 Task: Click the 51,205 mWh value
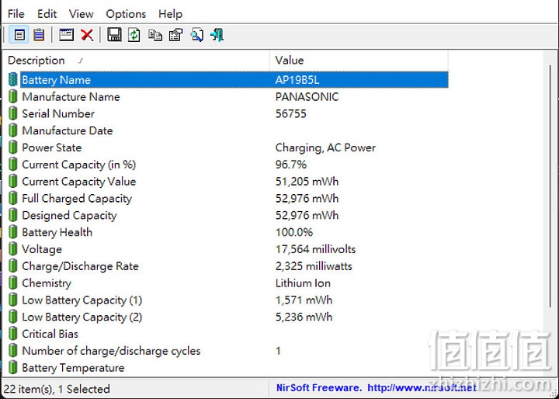[x=307, y=182]
